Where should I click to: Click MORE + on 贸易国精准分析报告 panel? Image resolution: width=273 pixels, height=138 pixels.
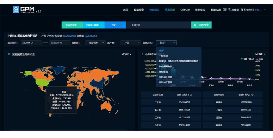(126, 54)
